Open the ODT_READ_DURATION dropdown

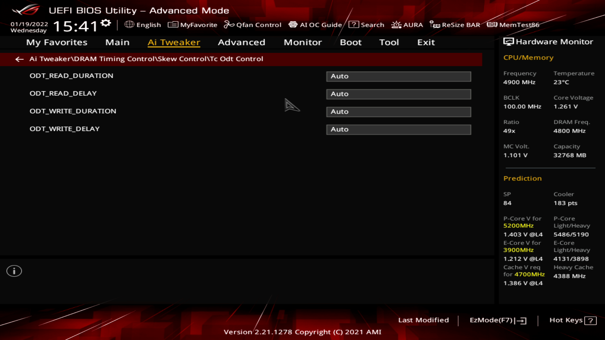pos(399,76)
